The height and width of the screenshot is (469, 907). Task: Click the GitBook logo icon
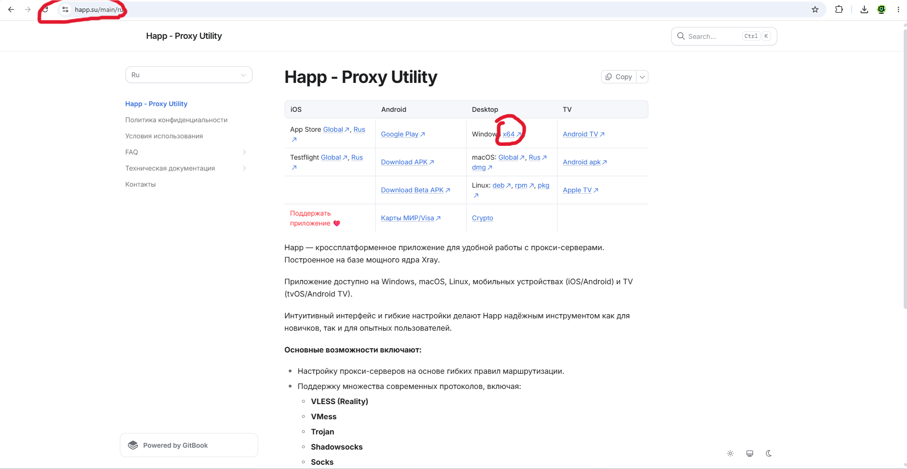coord(133,445)
